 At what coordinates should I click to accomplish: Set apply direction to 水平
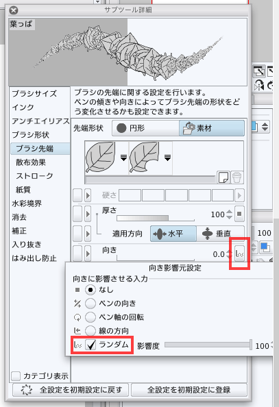tap(173, 234)
